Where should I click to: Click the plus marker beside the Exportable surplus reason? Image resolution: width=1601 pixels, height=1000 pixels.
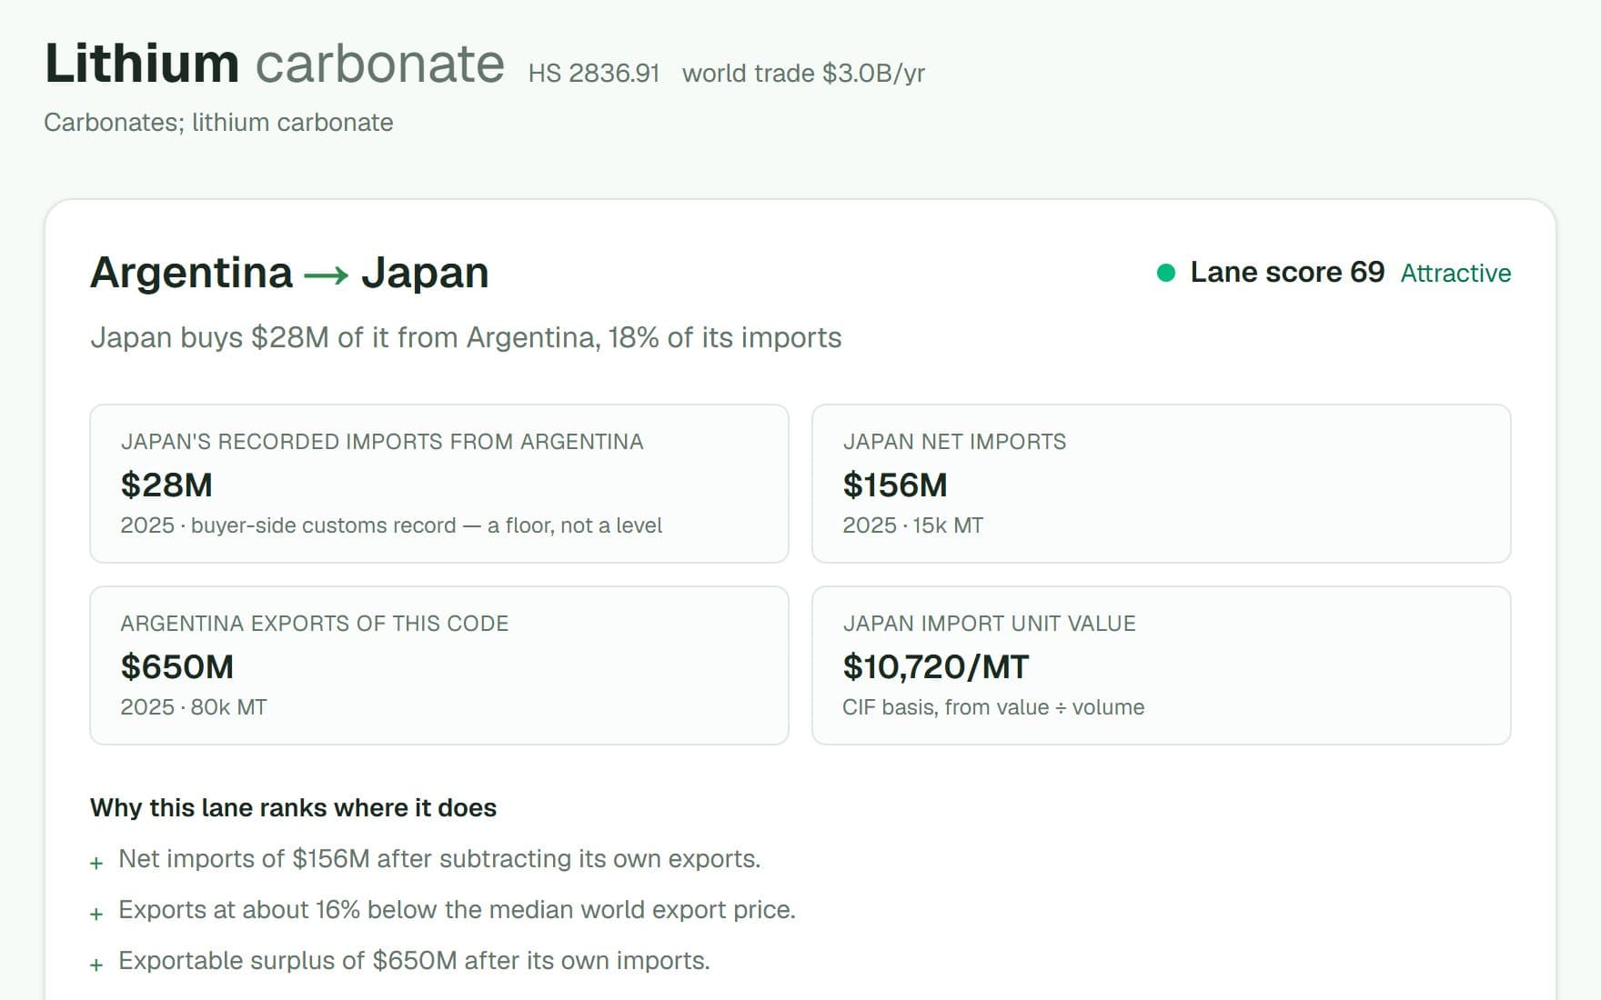coord(96,965)
